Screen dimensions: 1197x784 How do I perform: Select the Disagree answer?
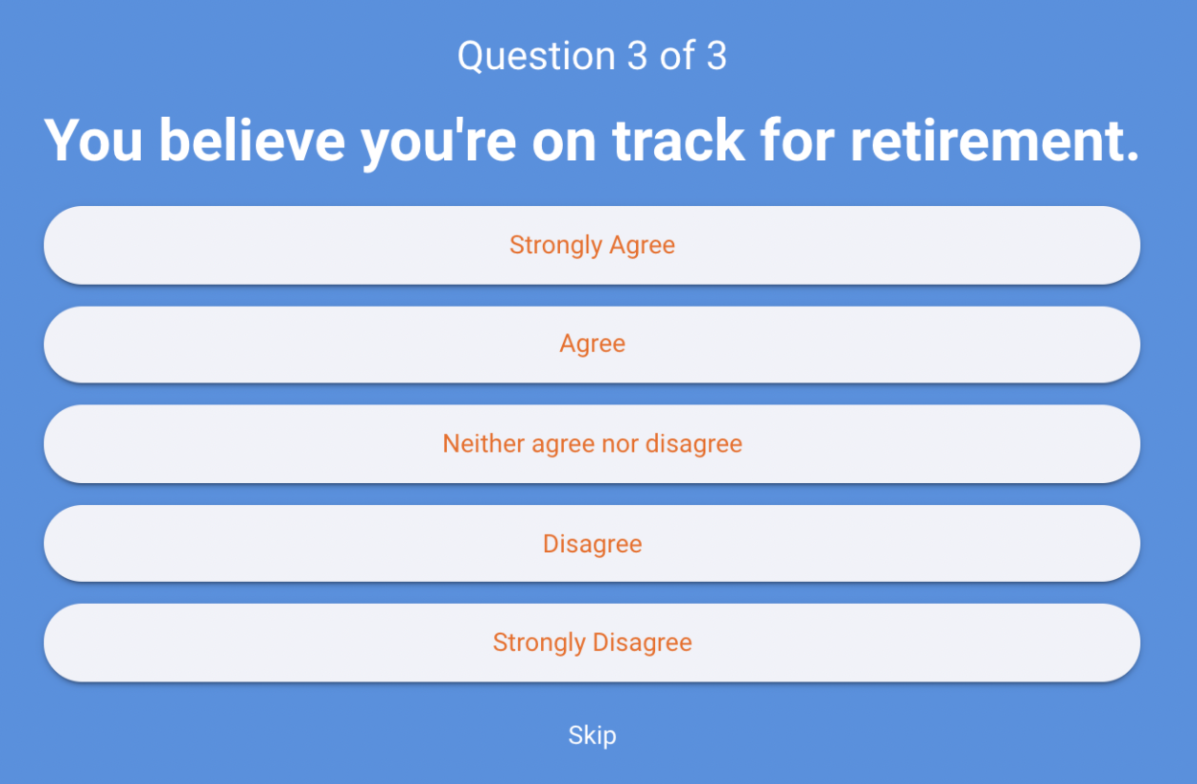pyautogui.click(x=592, y=543)
